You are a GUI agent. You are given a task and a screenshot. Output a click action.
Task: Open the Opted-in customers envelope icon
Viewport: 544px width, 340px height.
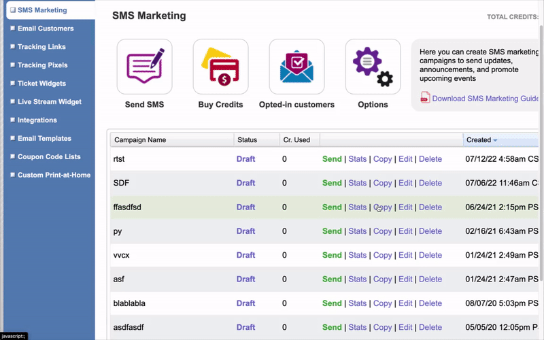tap(296, 67)
